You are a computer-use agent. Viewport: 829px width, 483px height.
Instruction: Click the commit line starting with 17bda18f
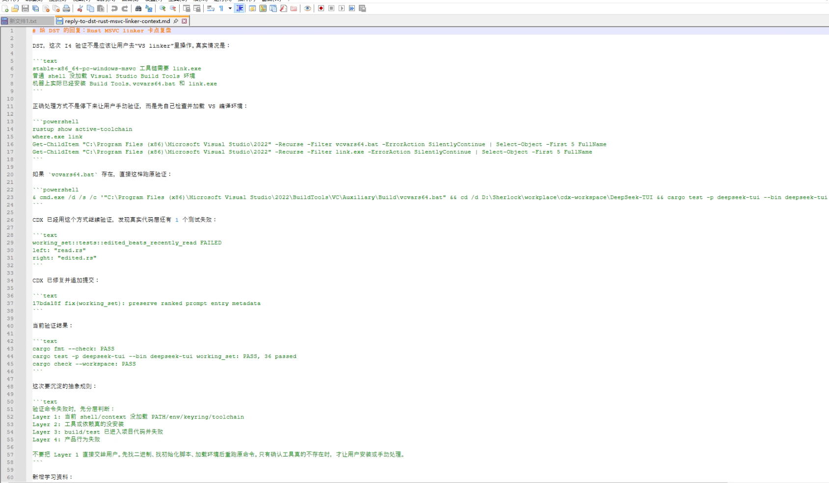click(146, 304)
